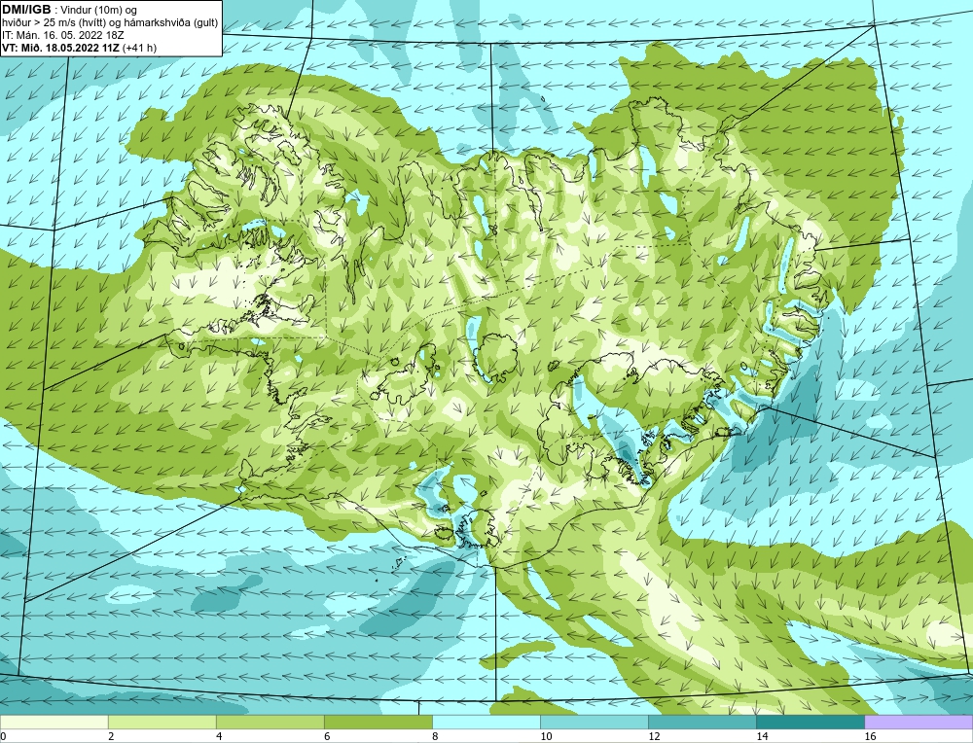Click the legend label '12'
The image size is (973, 743).
(x=654, y=736)
